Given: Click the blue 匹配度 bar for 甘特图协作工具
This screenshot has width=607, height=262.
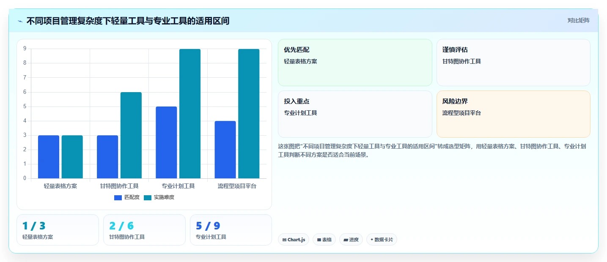Looking at the screenshot, I should click(x=107, y=157).
